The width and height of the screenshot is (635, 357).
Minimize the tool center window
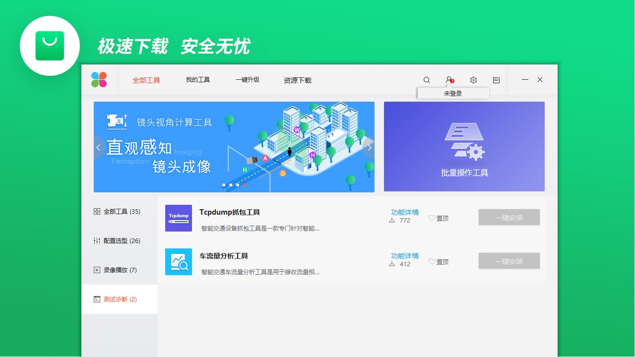point(525,80)
